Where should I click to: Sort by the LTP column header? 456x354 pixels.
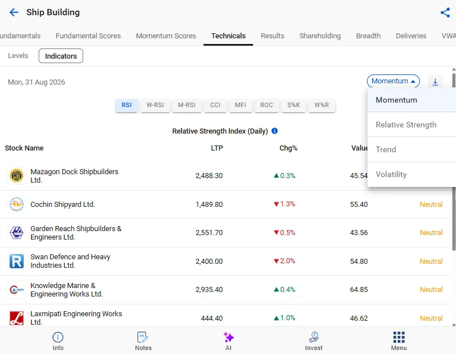[x=217, y=148]
